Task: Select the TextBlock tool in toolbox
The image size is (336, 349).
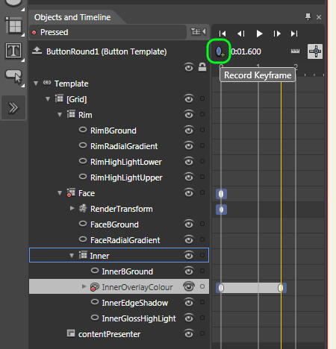Action: (x=13, y=51)
